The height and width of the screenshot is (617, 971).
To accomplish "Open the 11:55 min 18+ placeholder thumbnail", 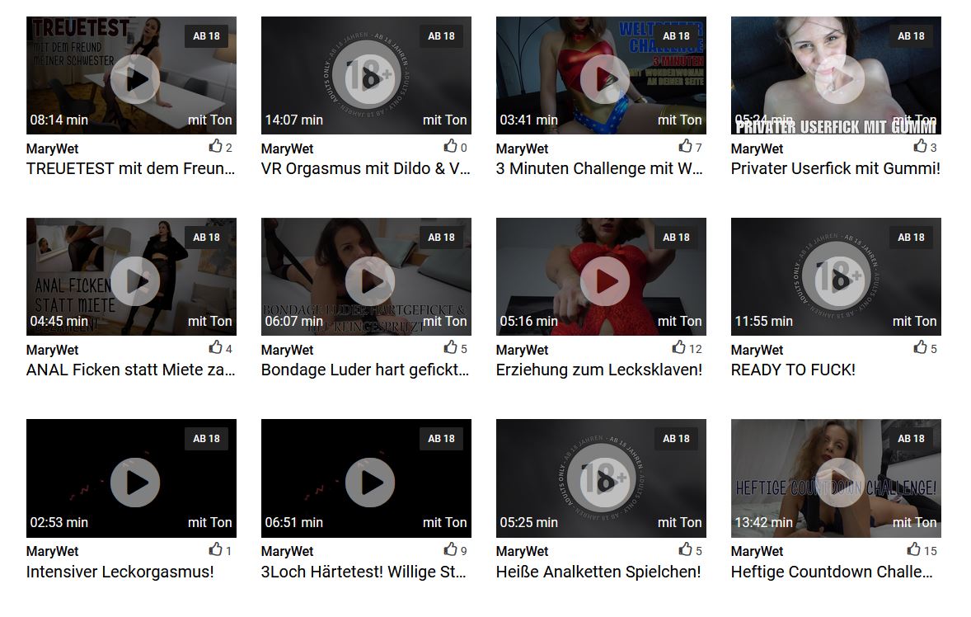I will coord(836,277).
